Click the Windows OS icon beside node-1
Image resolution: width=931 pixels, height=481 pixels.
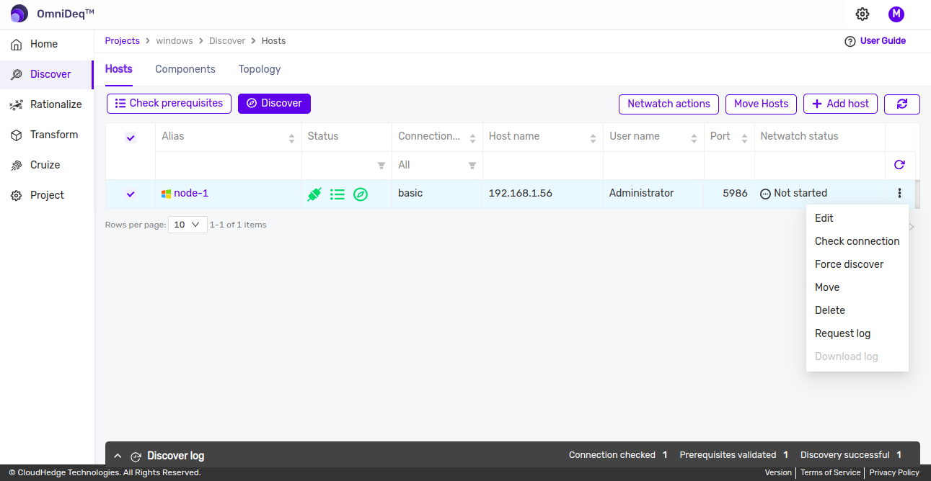coord(166,194)
